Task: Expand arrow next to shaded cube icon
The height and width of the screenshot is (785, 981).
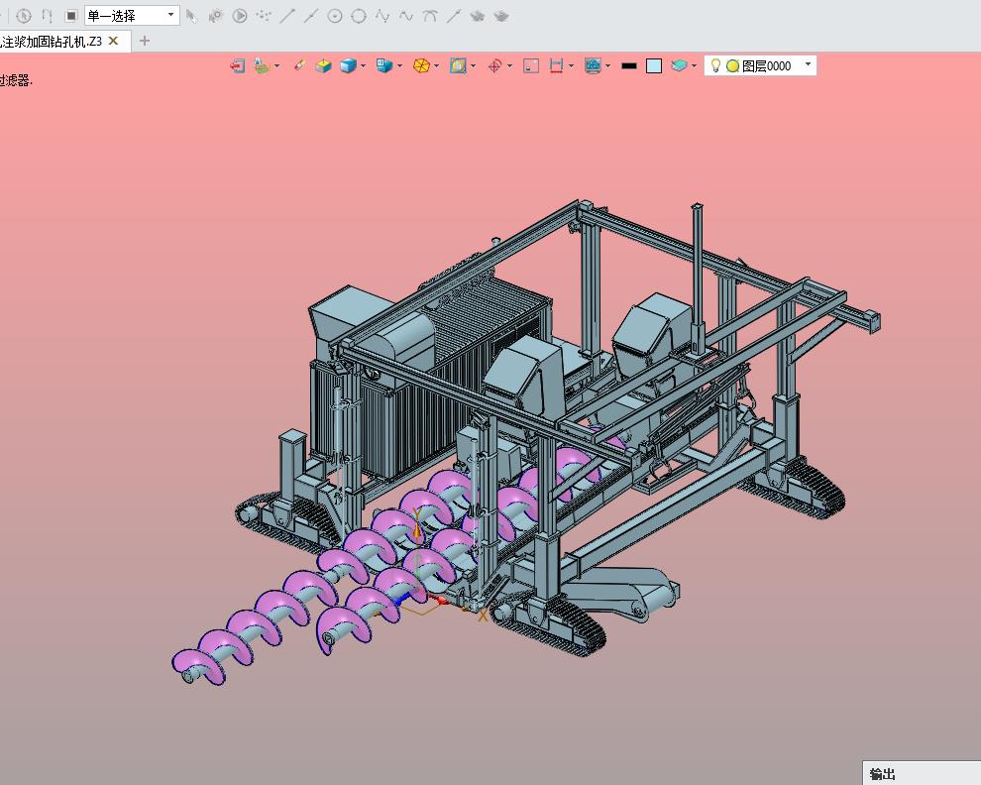Action: pyautogui.click(x=363, y=65)
